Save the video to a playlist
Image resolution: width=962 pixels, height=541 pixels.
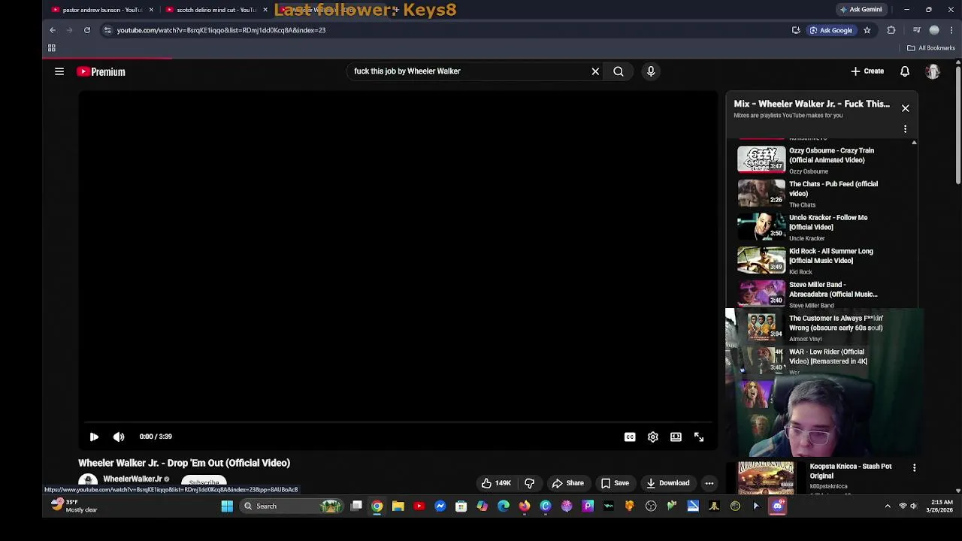click(x=615, y=483)
